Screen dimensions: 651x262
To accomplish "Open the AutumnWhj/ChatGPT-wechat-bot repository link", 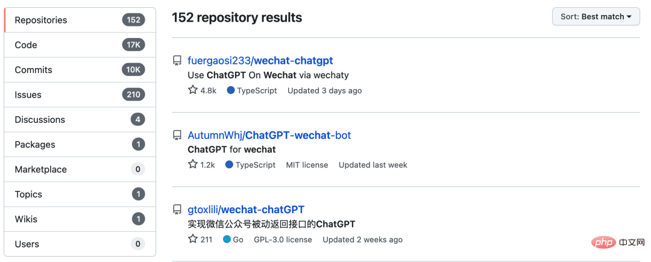I will (x=269, y=135).
